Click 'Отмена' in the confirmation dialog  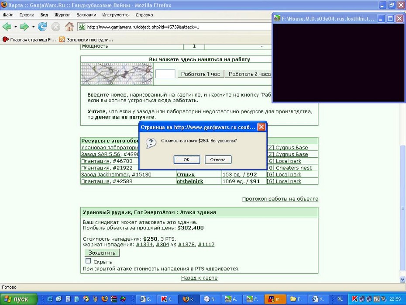218,159
